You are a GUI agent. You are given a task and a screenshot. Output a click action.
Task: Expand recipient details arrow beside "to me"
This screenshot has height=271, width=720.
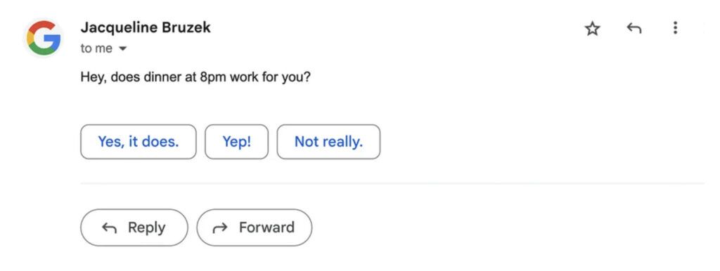coord(122,48)
